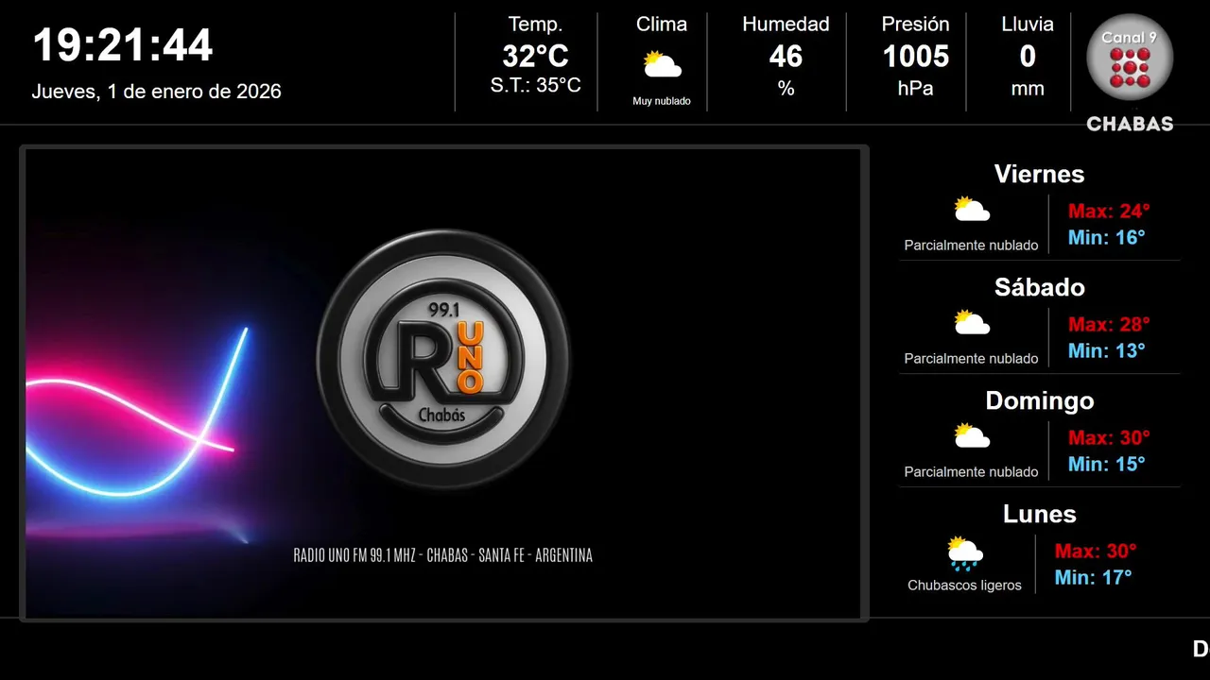Click the Lunes light showers icon
The image size is (1210, 680).
pyautogui.click(x=965, y=553)
